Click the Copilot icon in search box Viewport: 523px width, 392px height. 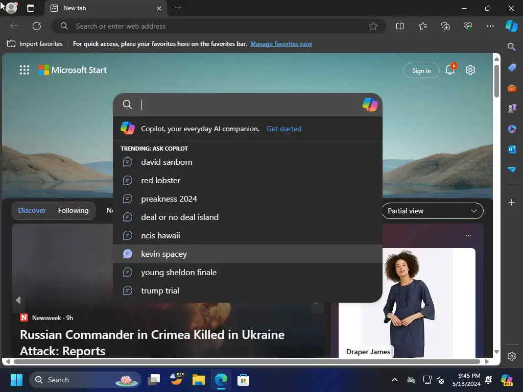370,105
